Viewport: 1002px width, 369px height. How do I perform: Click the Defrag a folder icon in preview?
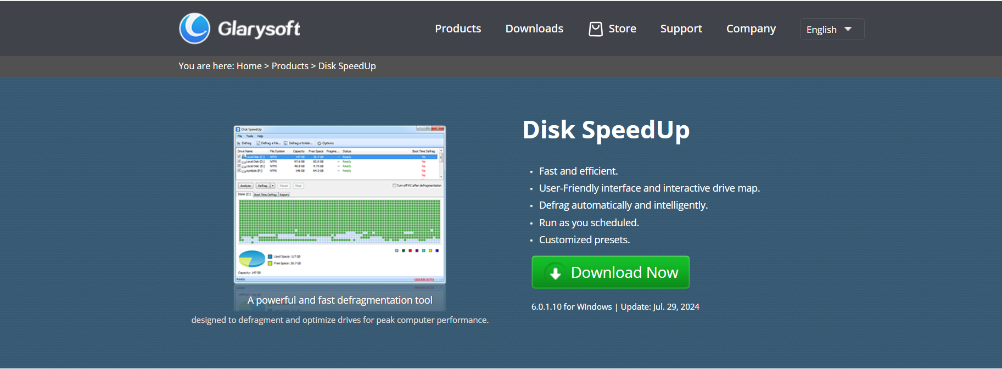tap(286, 143)
